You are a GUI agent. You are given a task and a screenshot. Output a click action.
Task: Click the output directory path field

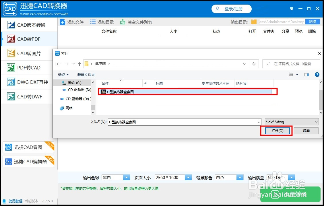pyautogui.click(x=282, y=22)
